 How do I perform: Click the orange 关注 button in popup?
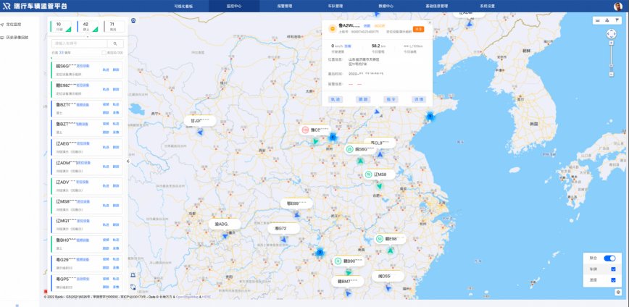coord(418,29)
